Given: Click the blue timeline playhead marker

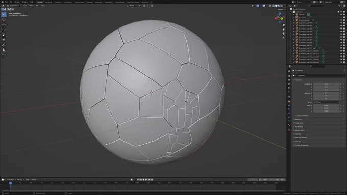Looking at the screenshot, I should pyautogui.click(x=10, y=183).
